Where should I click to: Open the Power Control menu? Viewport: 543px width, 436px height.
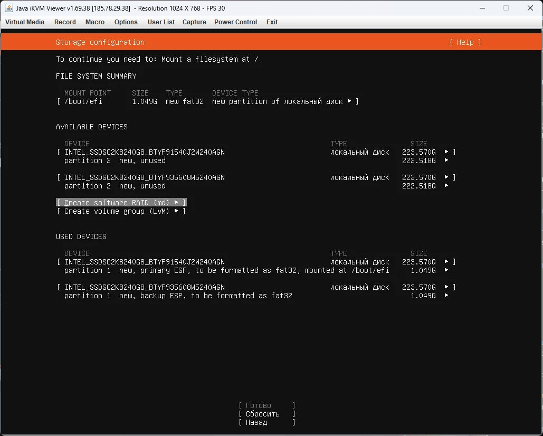[235, 22]
